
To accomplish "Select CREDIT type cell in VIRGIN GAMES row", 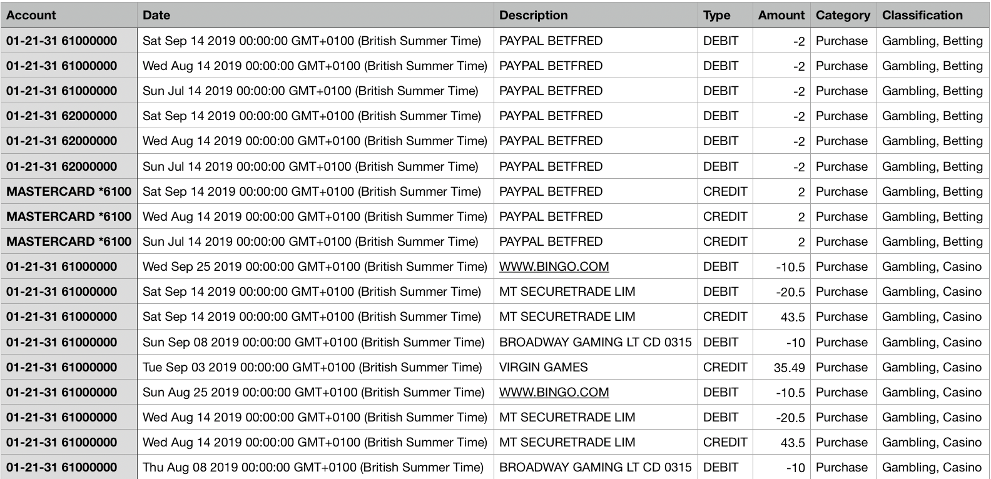I will (725, 367).
